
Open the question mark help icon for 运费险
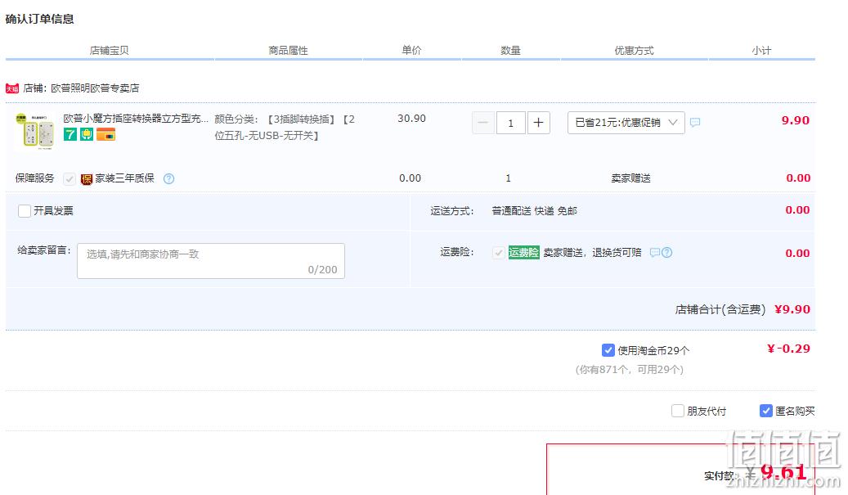click(666, 253)
